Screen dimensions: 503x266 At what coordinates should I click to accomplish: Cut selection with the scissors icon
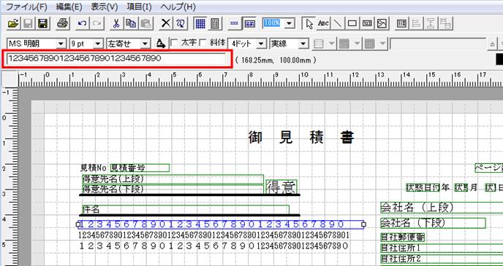point(116,23)
